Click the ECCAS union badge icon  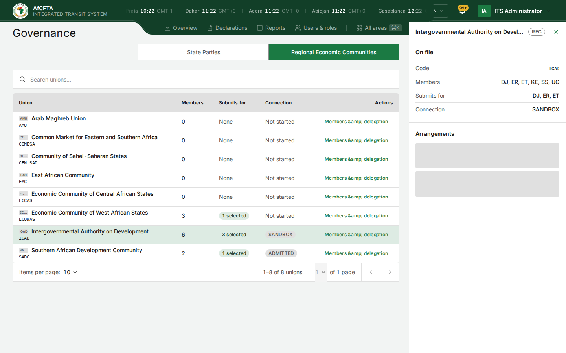(x=24, y=194)
